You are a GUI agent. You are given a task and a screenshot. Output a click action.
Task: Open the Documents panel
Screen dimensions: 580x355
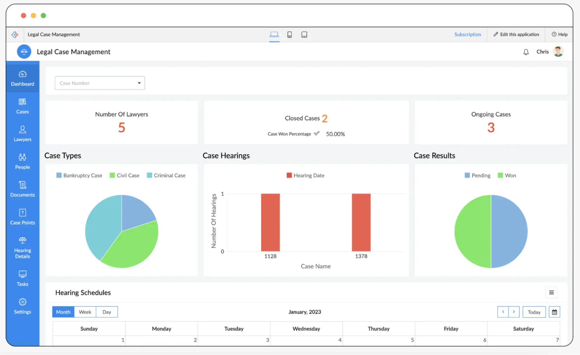(22, 189)
